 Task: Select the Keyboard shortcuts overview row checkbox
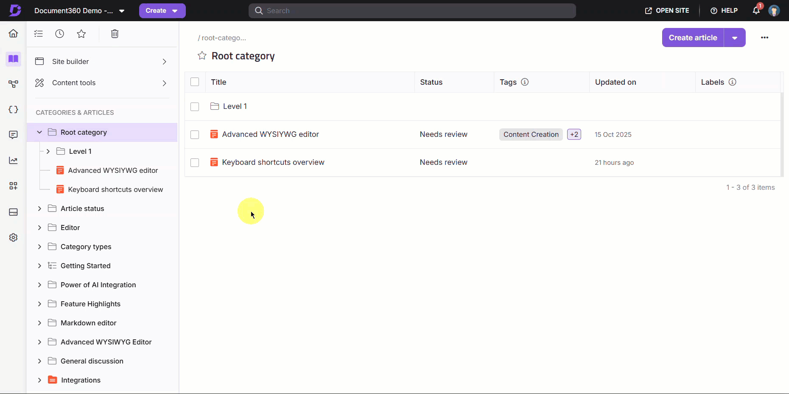click(195, 163)
